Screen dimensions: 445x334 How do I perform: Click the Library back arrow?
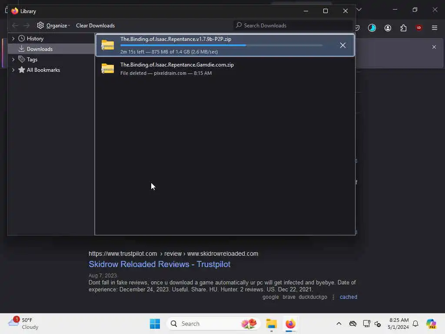[15, 26]
